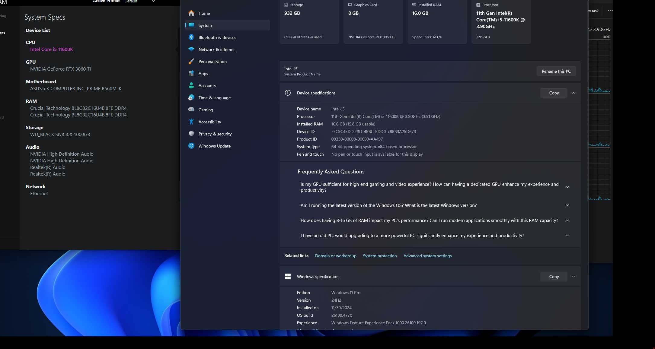Select the first Crucial Technology RAM entry

click(x=78, y=108)
